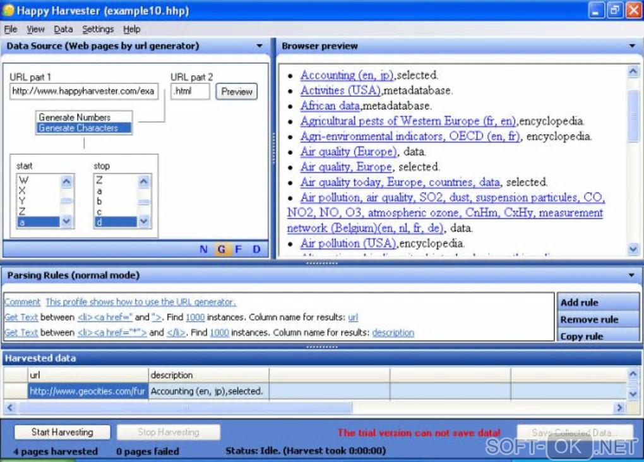Open the View menu
Viewport: 644px width, 462px height.
pyautogui.click(x=35, y=29)
